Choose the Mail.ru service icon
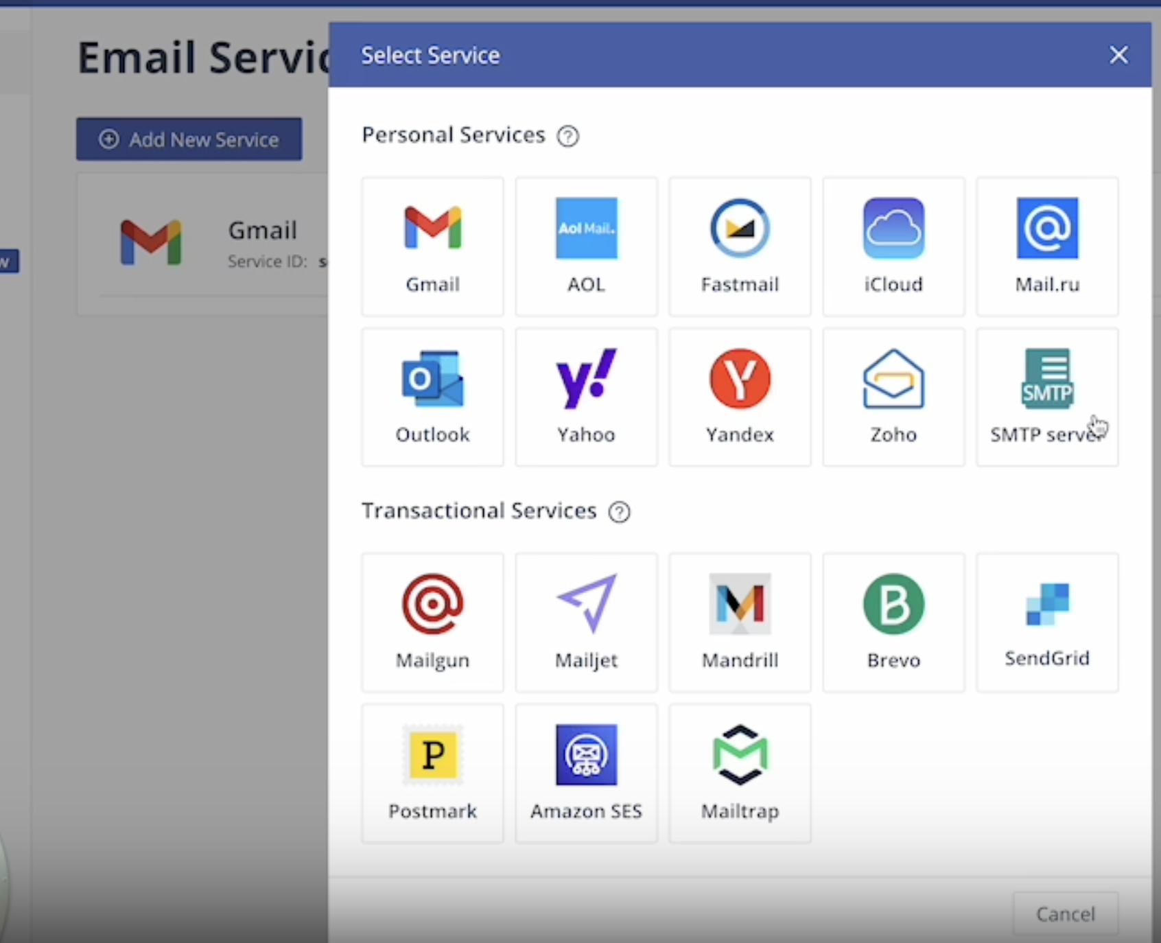The image size is (1161, 943). tap(1047, 228)
